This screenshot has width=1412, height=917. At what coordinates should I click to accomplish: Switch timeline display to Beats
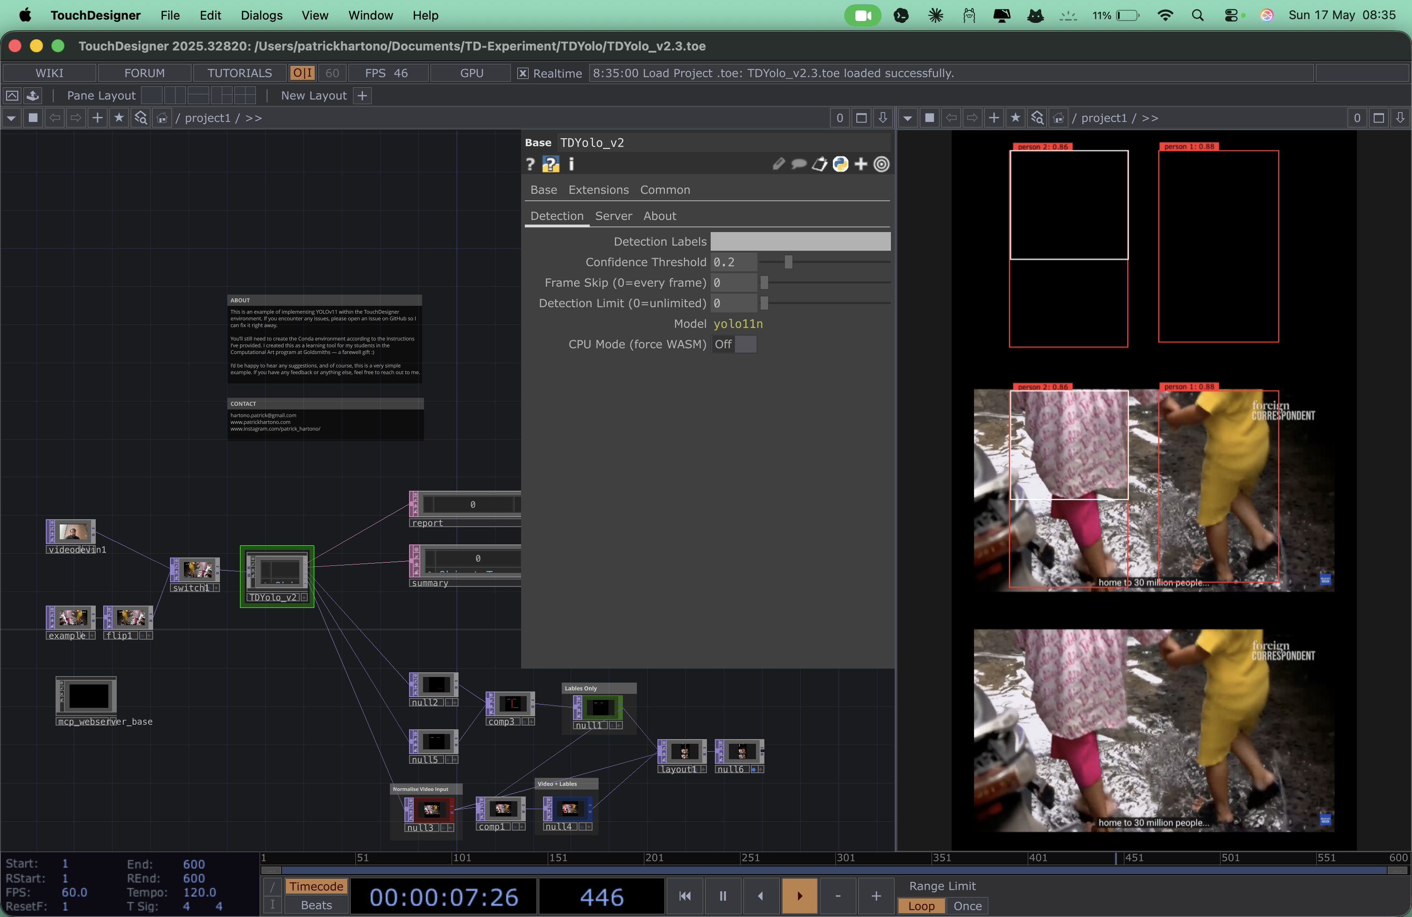(x=316, y=905)
